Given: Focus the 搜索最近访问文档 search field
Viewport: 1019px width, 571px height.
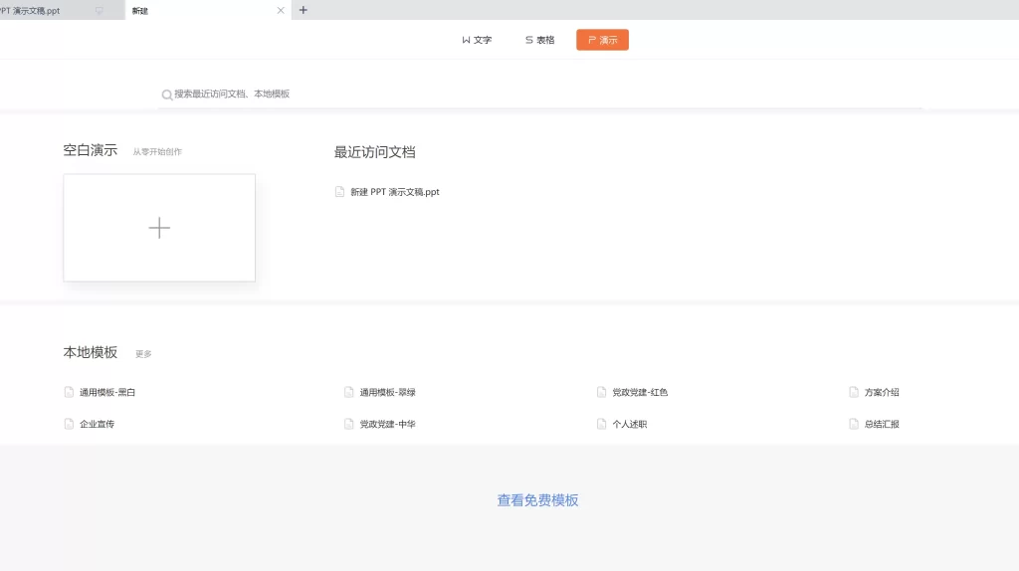Looking at the screenshot, I should (x=540, y=95).
